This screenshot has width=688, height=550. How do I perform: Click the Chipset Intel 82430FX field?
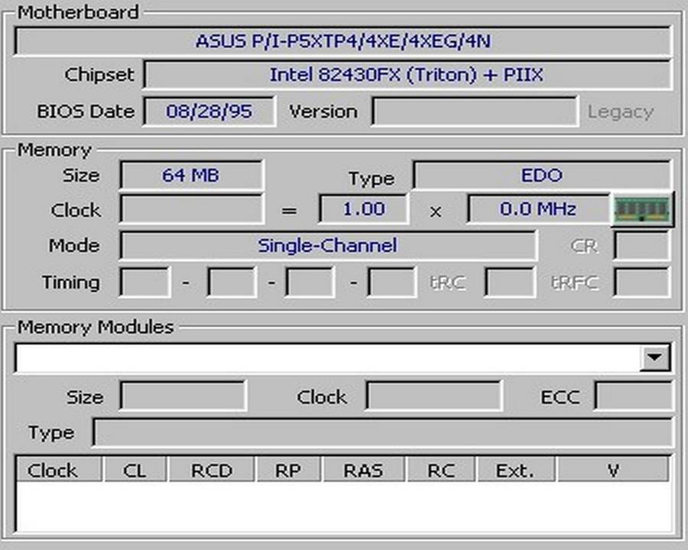(x=407, y=75)
